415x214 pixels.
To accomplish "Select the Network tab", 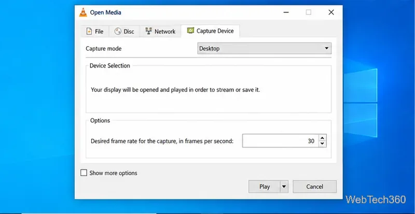I will (x=160, y=32).
